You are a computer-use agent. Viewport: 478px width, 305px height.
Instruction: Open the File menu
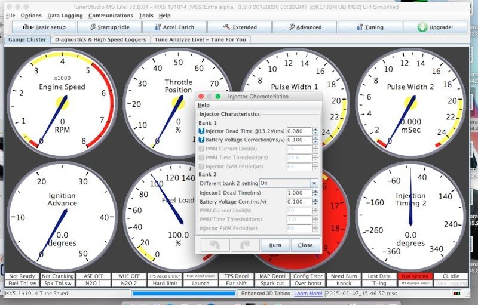point(10,16)
